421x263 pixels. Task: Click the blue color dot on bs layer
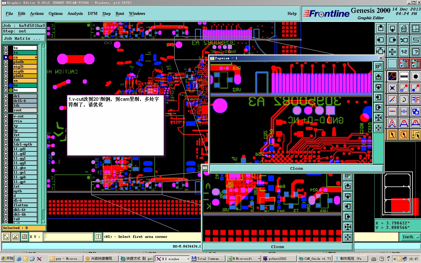tap(11, 85)
